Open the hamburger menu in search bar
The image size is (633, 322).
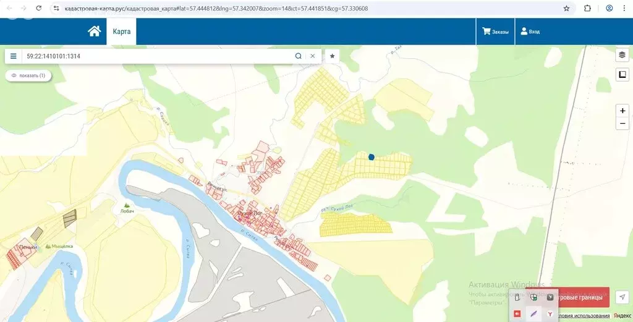(x=14, y=56)
